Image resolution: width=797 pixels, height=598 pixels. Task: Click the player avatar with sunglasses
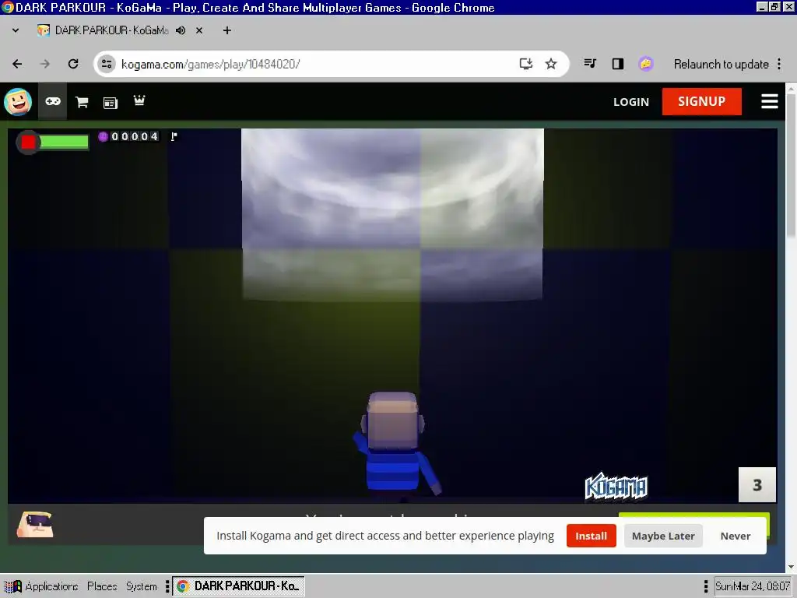pos(34,524)
